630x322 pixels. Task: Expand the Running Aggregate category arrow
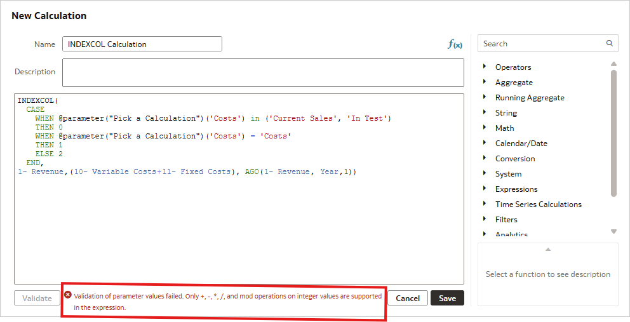pyautogui.click(x=485, y=97)
